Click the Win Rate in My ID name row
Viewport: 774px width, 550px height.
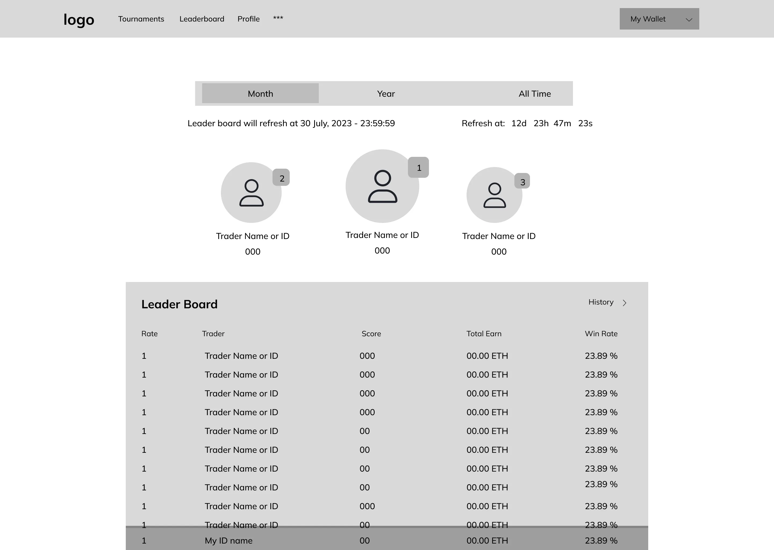click(601, 541)
